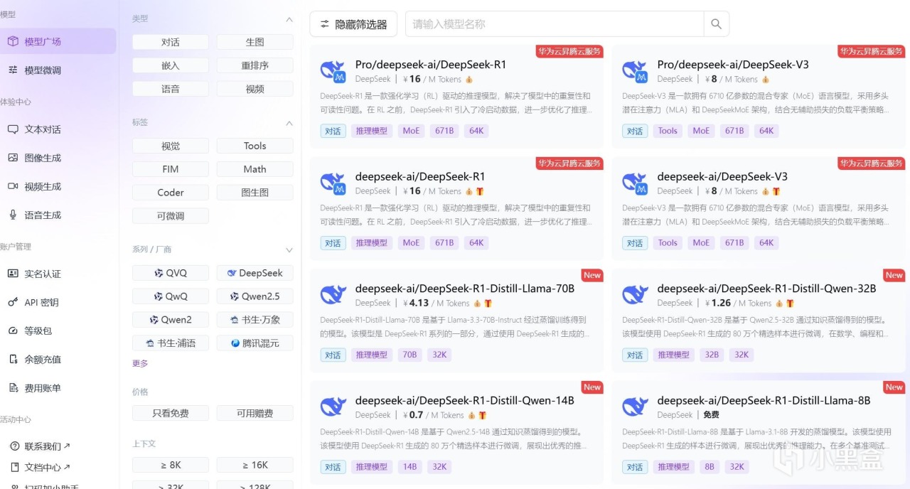Viewport: 910px width, 489px height.
Task: Filter by QVQ series
Action: [x=171, y=273]
